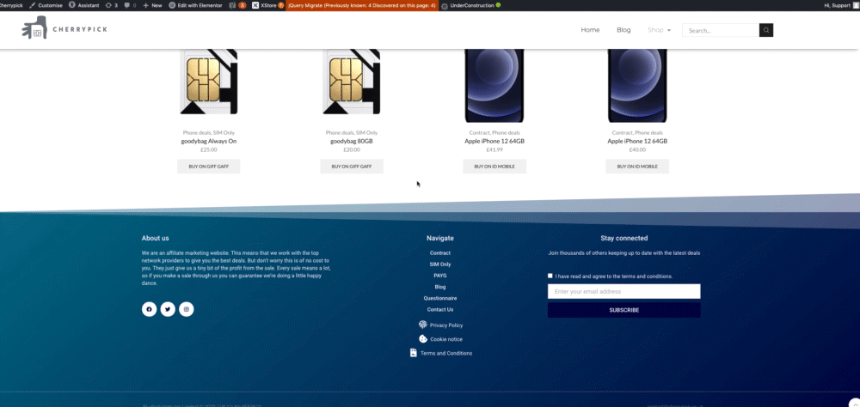
Task: Click the fingerprint icon beside Privacy Policy
Action: tap(423, 325)
